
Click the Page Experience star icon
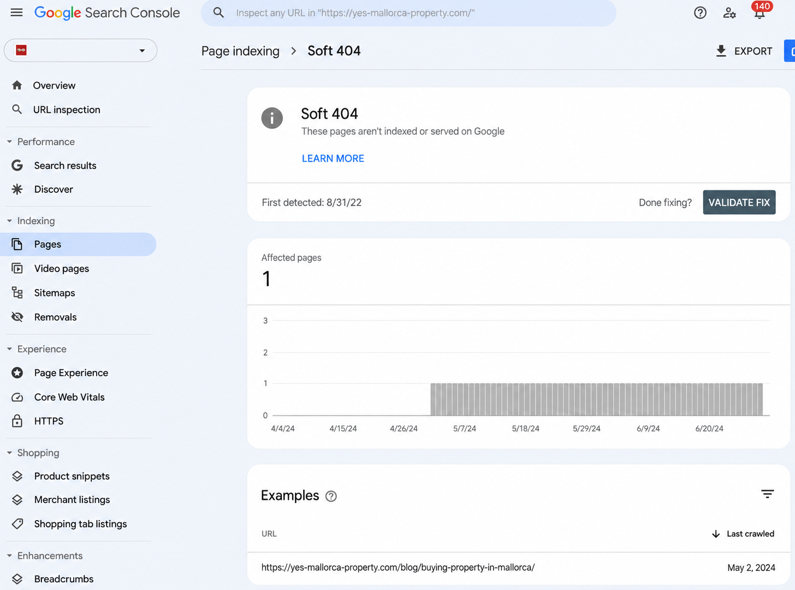coord(17,373)
